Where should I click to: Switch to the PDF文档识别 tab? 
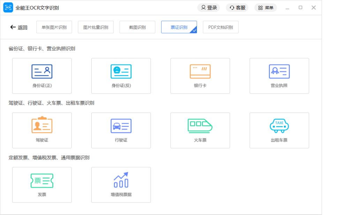coord(220,27)
